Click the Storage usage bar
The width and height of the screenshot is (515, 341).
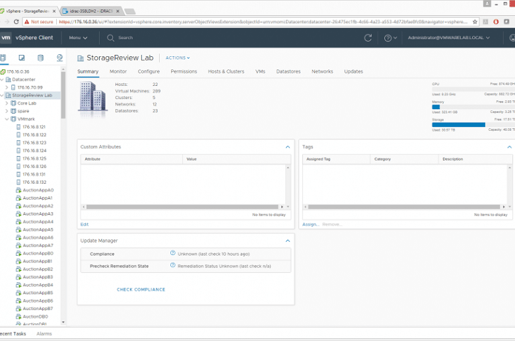pyautogui.click(x=473, y=125)
